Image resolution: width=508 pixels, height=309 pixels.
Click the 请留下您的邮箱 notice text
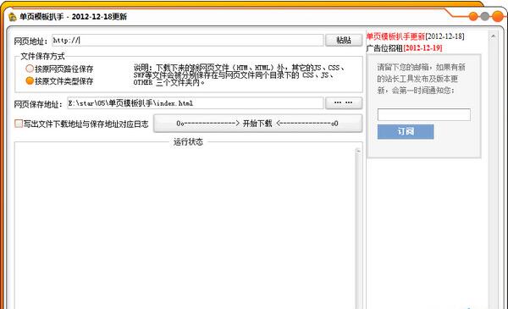[421, 79]
